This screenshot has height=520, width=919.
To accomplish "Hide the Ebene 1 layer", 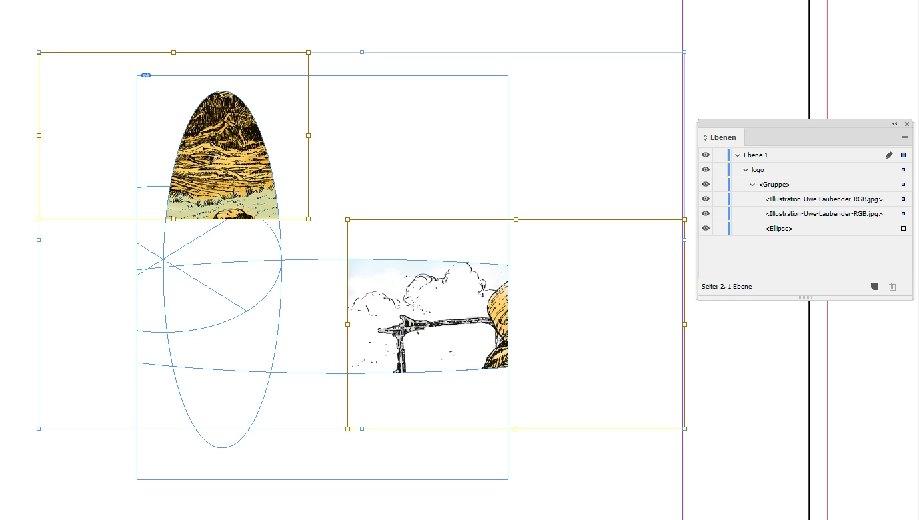I will [706, 155].
